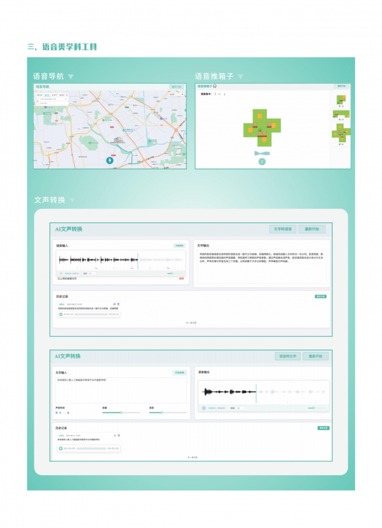Screen dimensions: 382x528
Task: Click the home icon beside 语音推箱子
Action: 215,86
